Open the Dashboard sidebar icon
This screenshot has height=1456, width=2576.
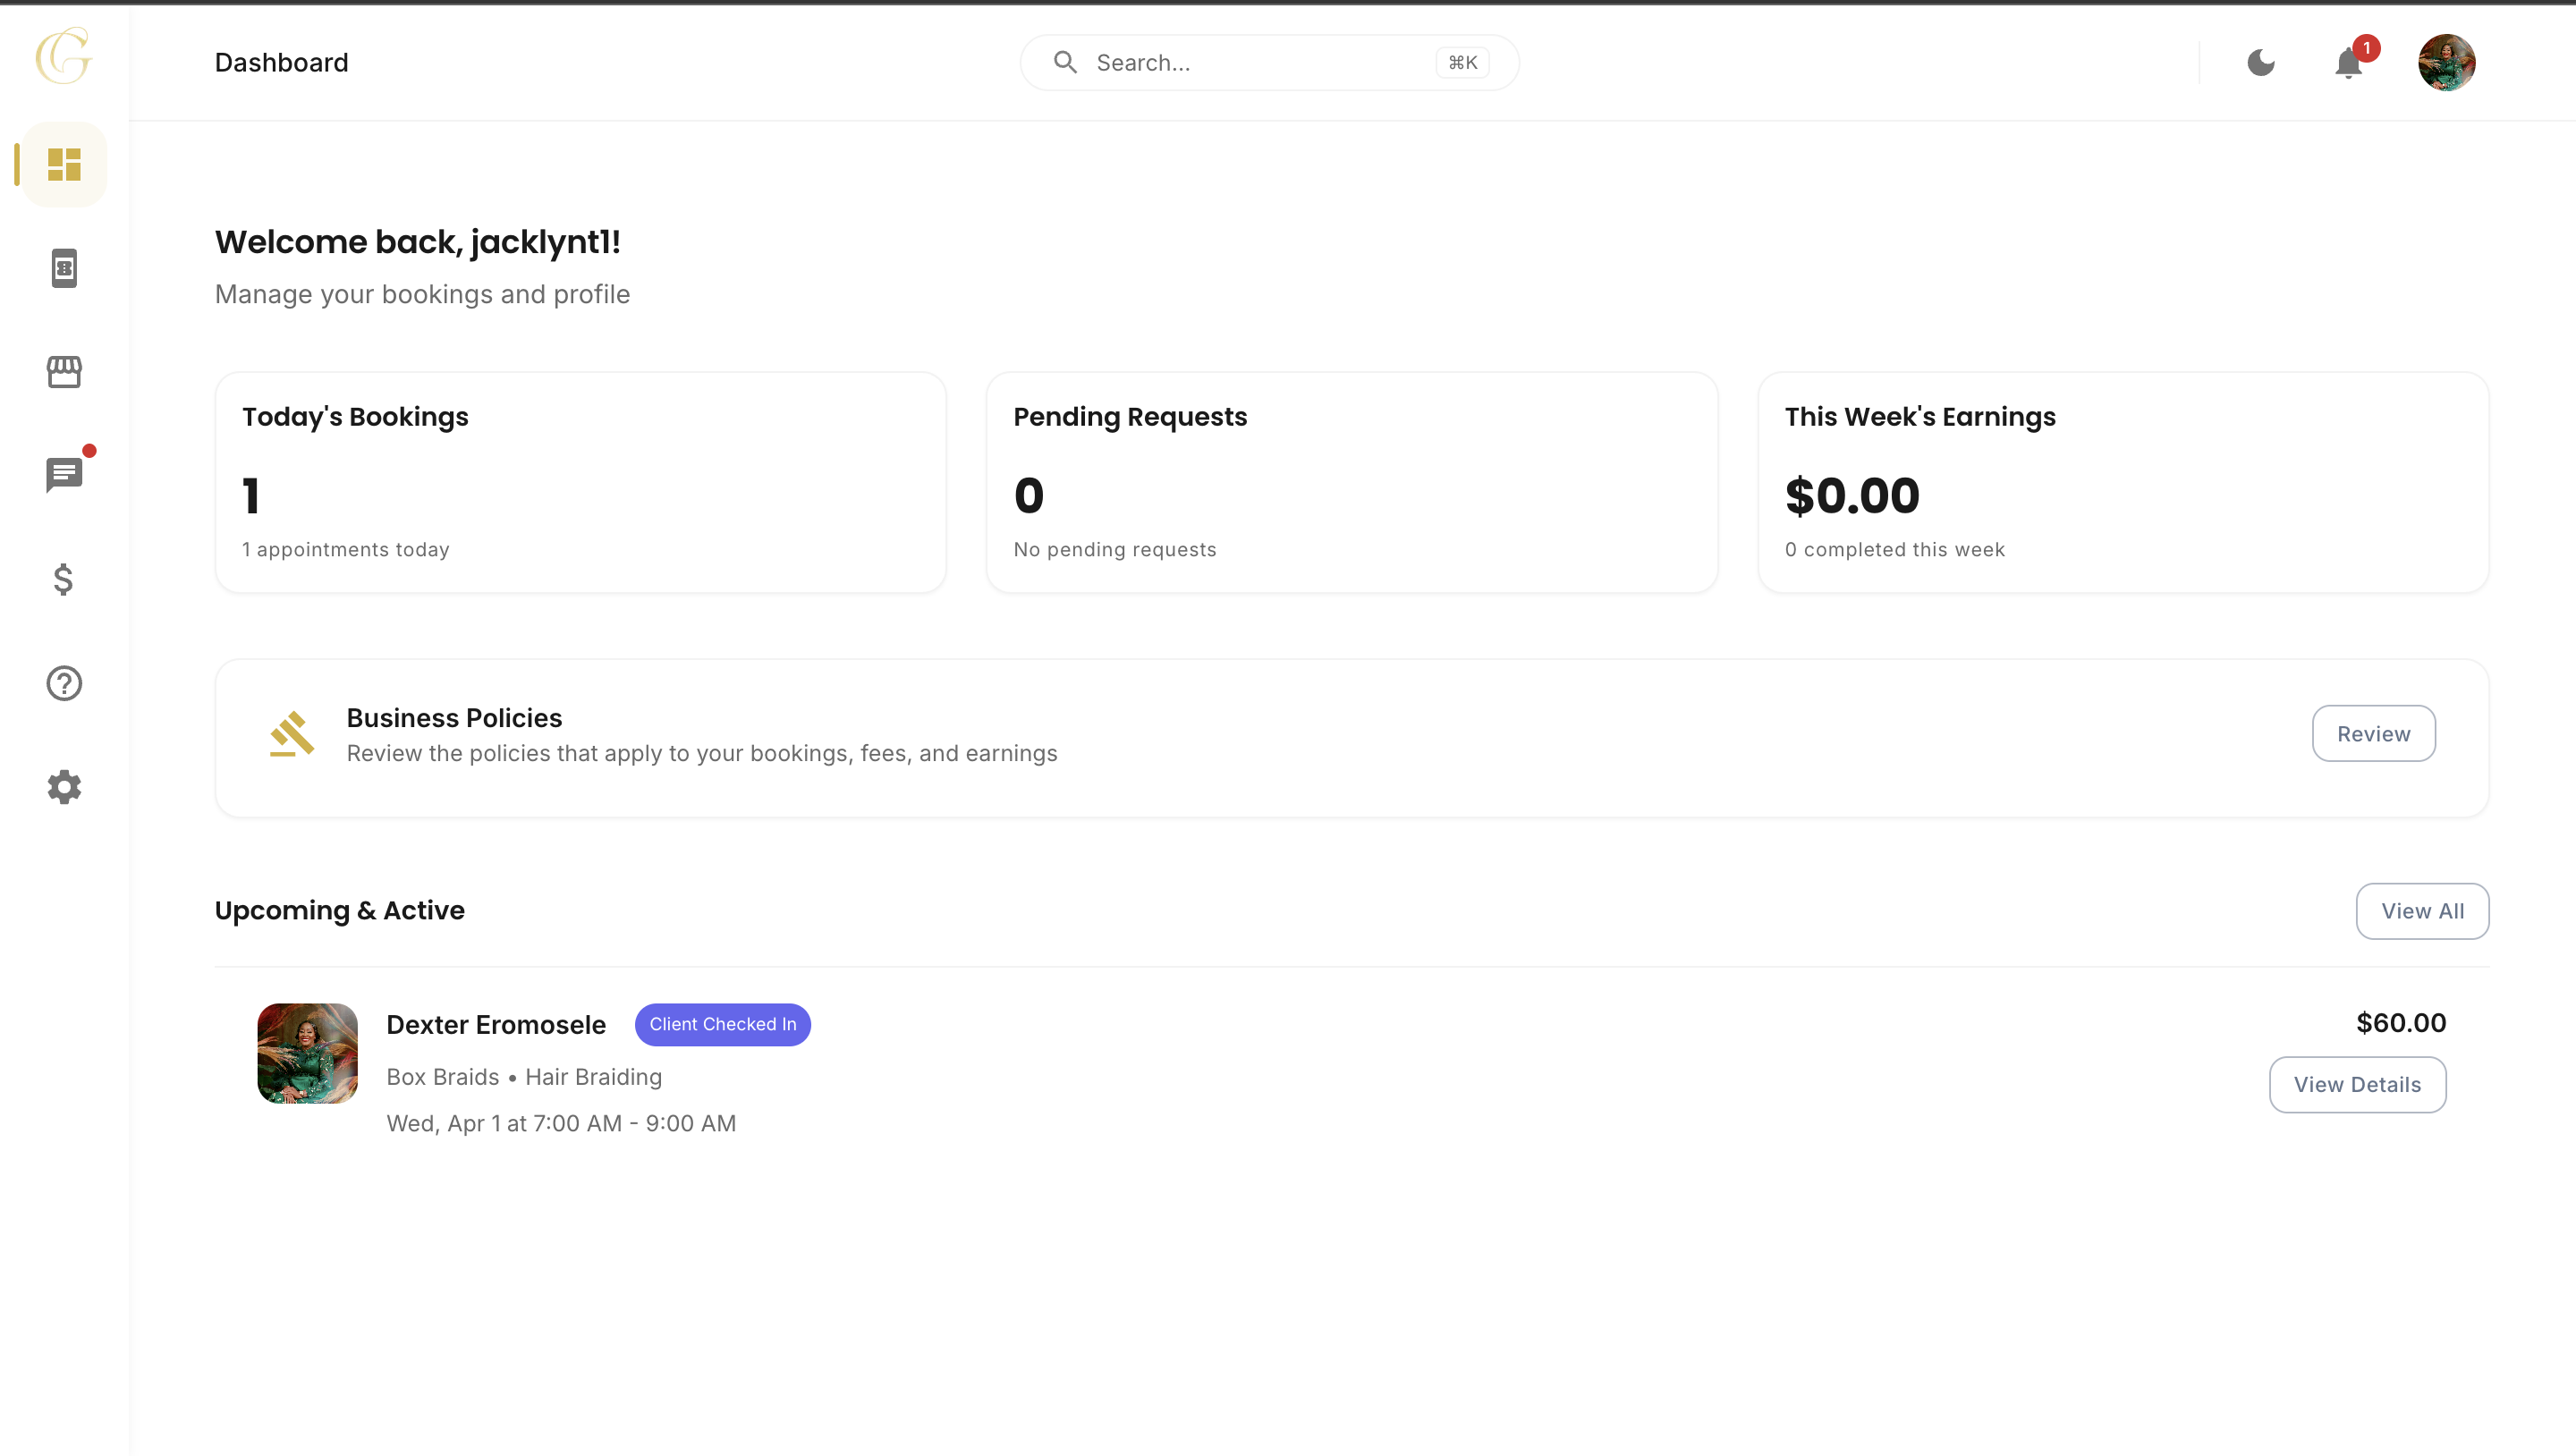pyautogui.click(x=64, y=164)
